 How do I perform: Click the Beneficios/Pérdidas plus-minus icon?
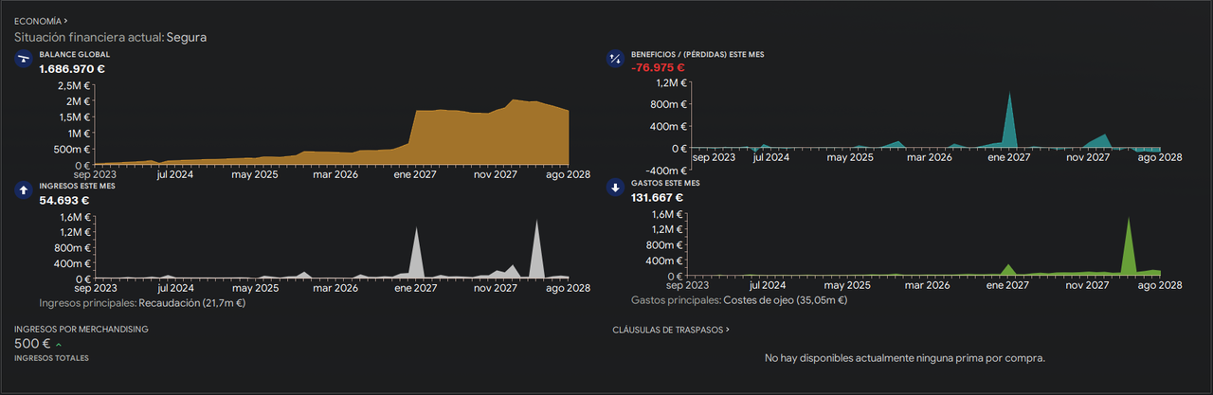[615, 61]
